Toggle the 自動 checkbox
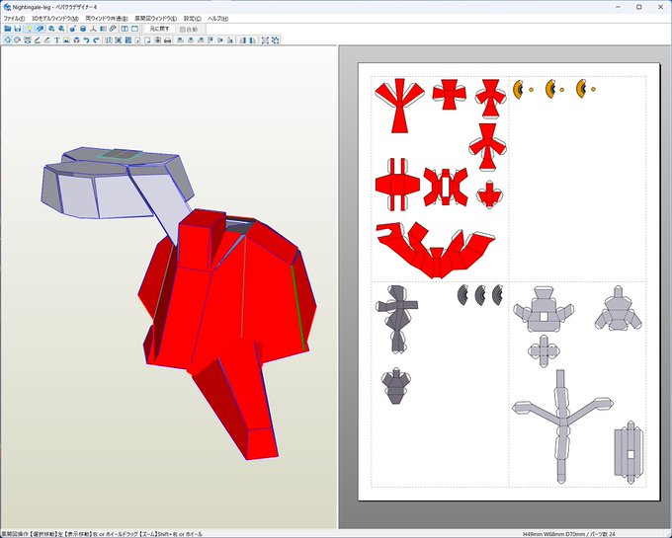Screen dimensions: 672x538 [189, 30]
